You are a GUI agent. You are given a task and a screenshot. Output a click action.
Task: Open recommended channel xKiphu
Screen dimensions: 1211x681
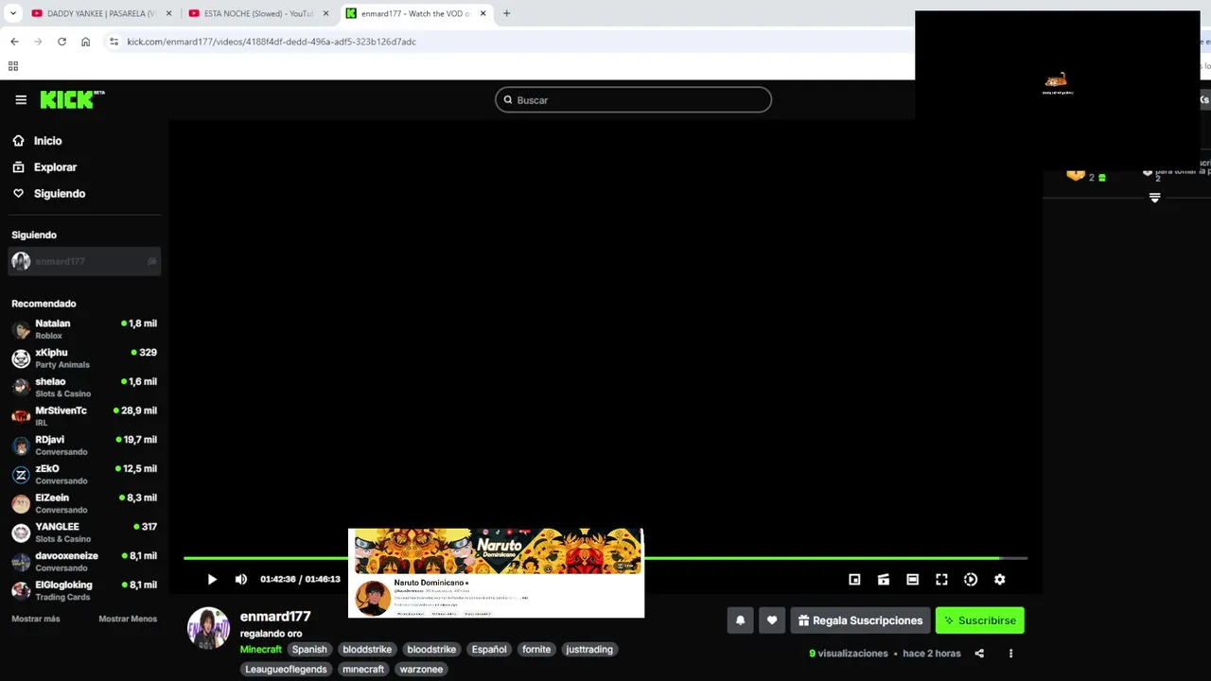tap(84, 358)
